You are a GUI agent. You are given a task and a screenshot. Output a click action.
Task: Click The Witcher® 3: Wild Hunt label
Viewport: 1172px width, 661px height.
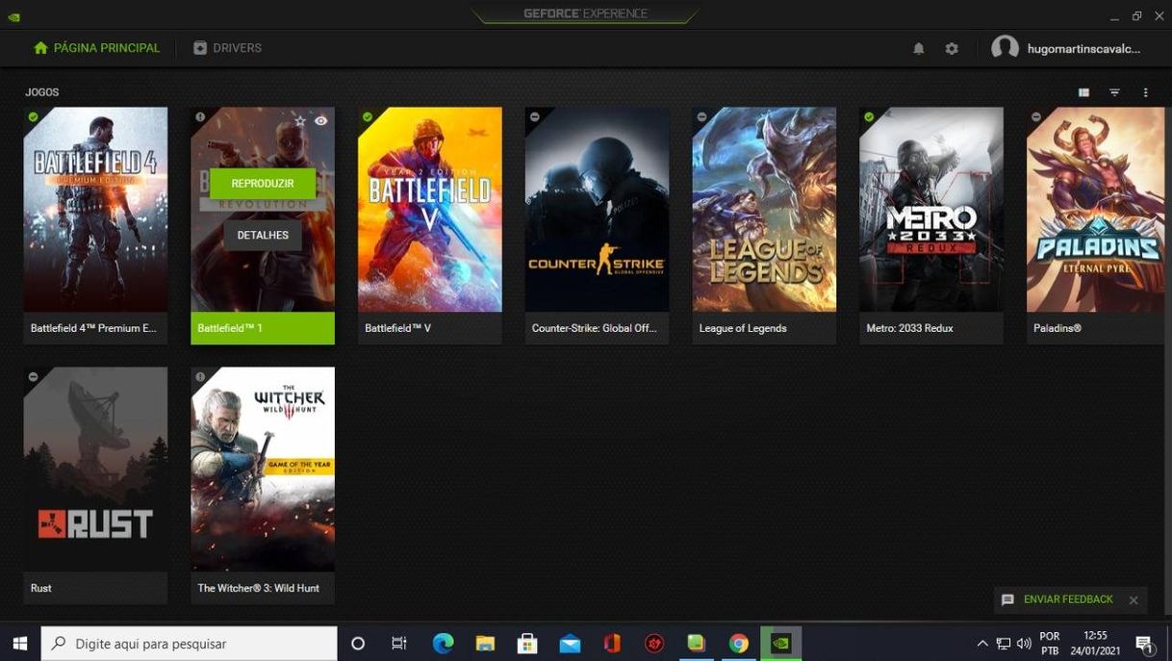(x=258, y=588)
